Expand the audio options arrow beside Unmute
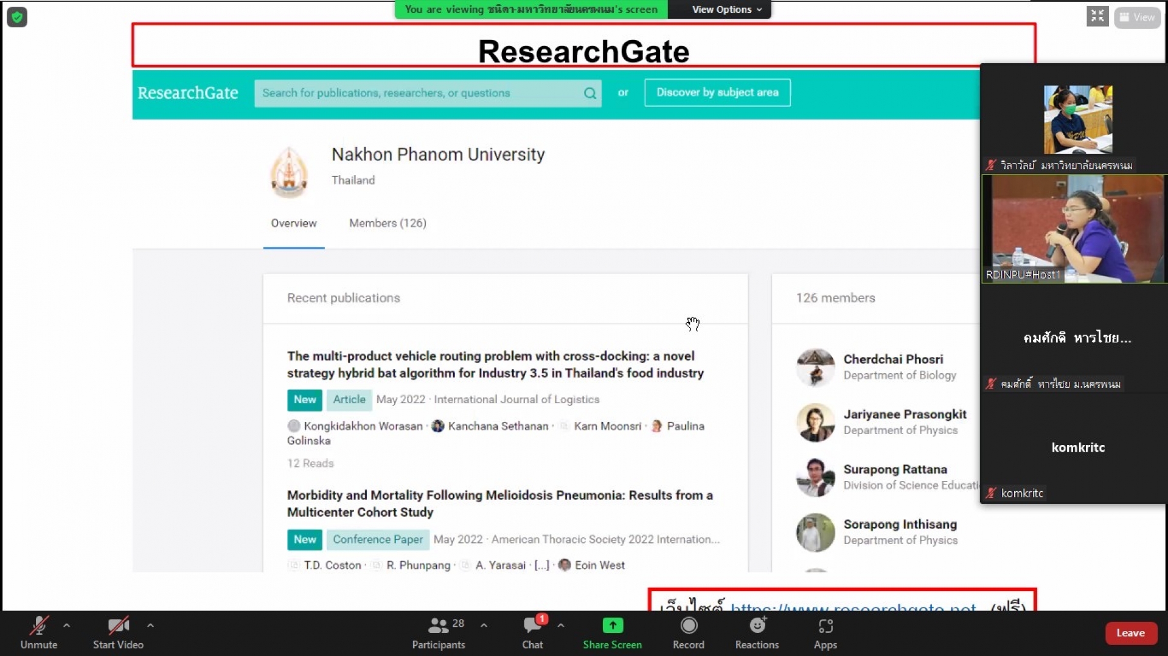1168x656 pixels. pos(66,625)
